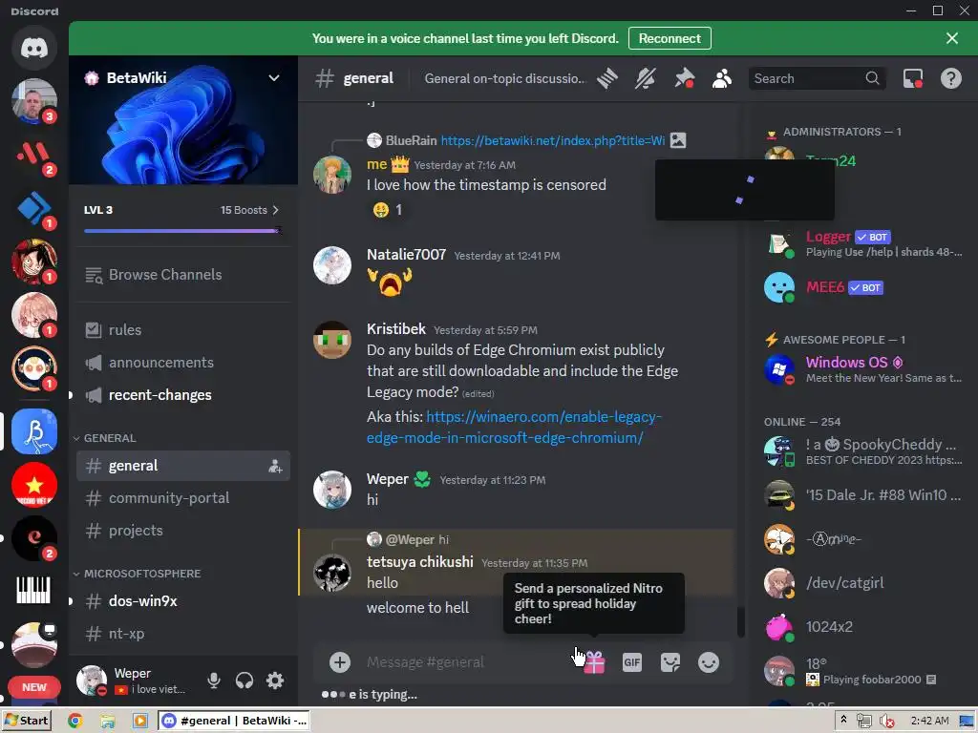The image size is (978, 733).
Task: Open pinned messages icon
Action: (684, 78)
